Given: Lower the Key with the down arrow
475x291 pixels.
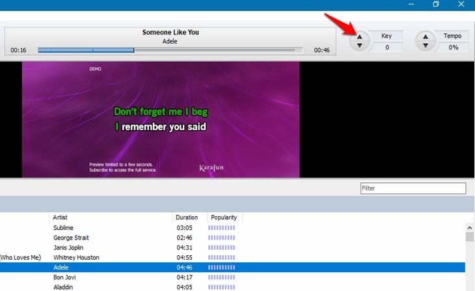Looking at the screenshot, I should 359,46.
